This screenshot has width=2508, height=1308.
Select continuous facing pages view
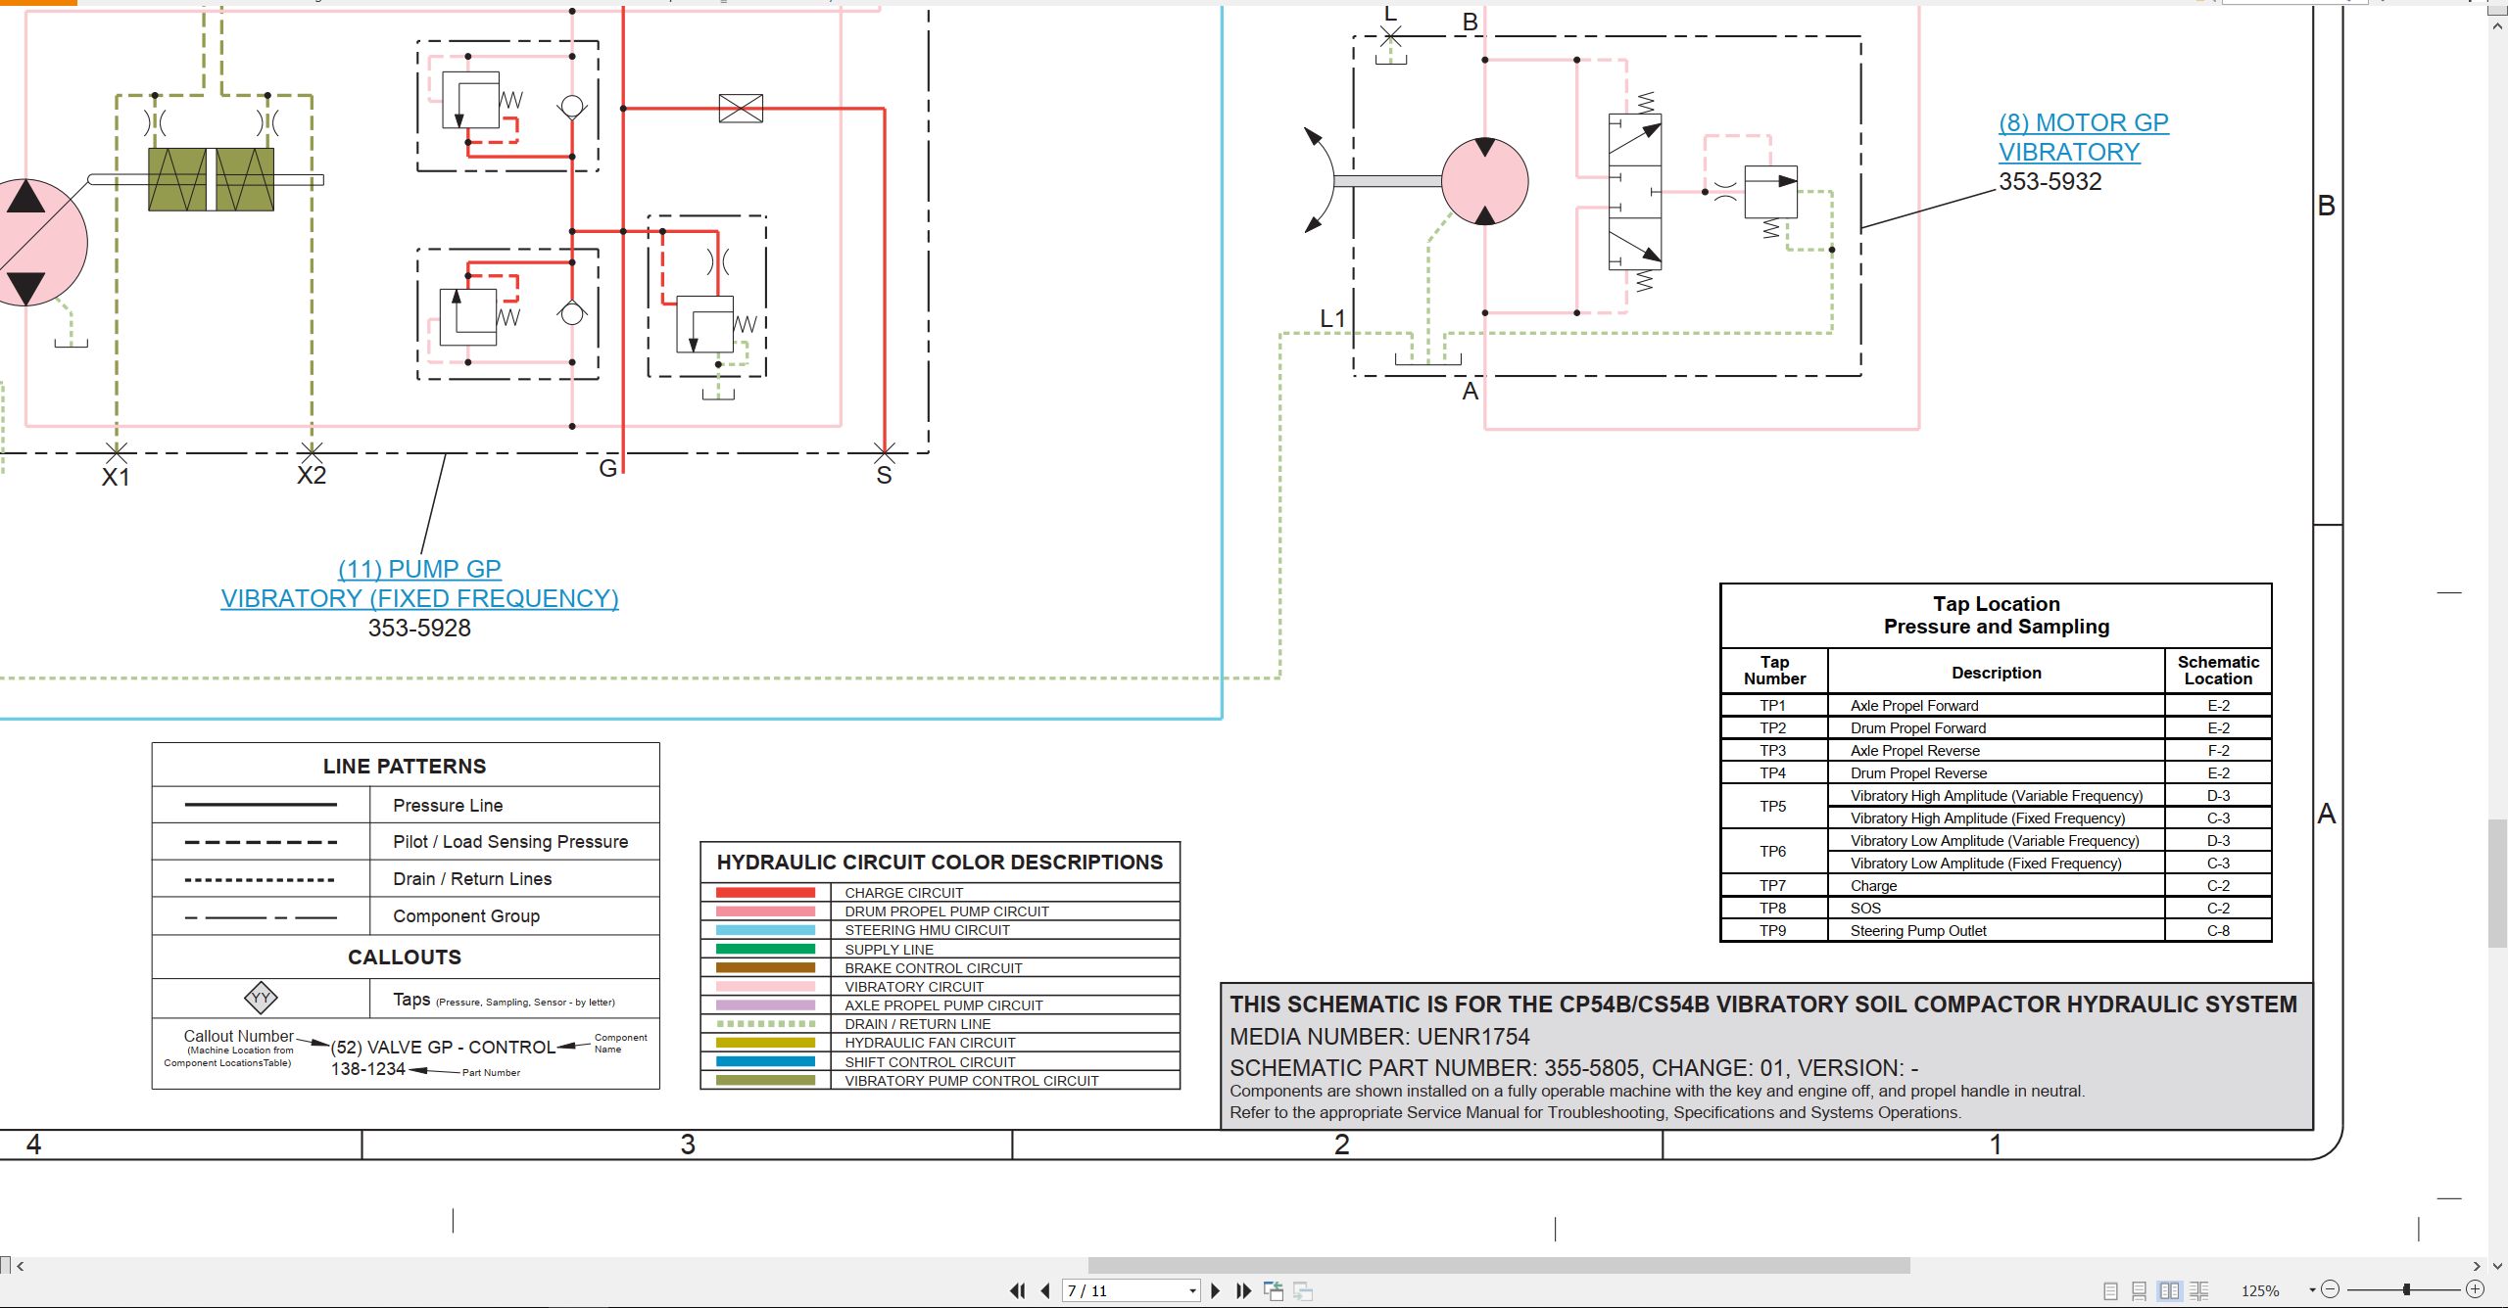[2199, 1290]
